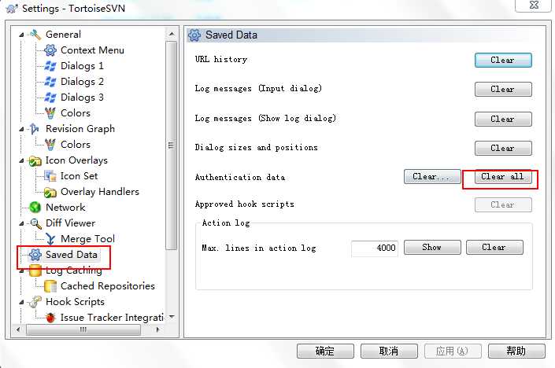Click tree horizontal scrollbar right arrow
555x368 pixels.
pyautogui.click(x=157, y=329)
